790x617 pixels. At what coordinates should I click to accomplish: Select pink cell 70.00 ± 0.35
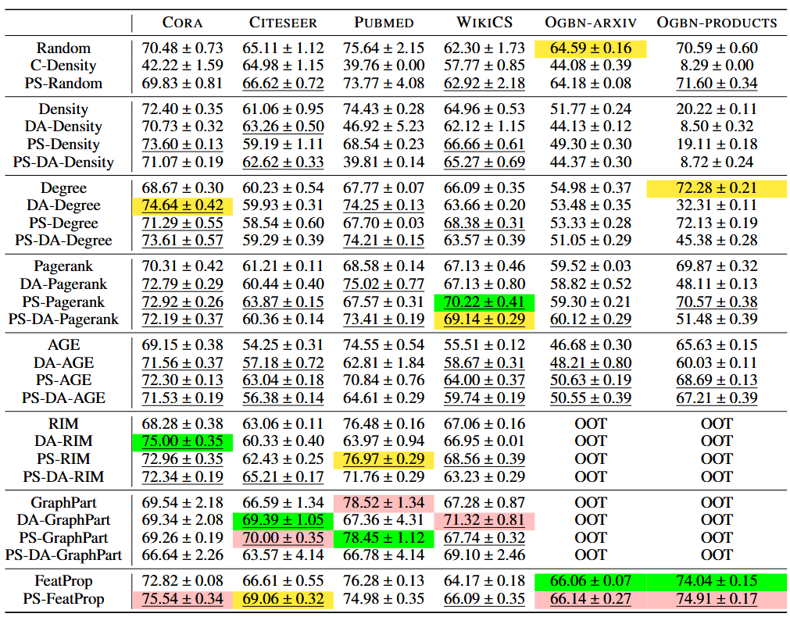point(283,538)
